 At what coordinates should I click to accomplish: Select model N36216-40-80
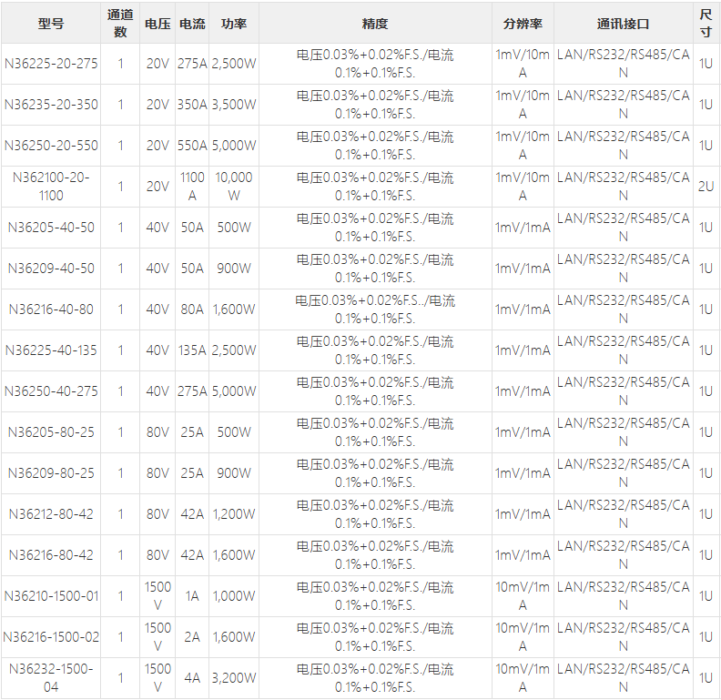tap(51, 309)
